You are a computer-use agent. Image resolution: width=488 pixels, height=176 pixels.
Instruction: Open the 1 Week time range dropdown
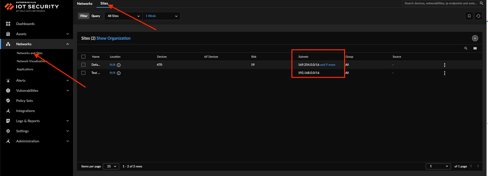[161, 16]
